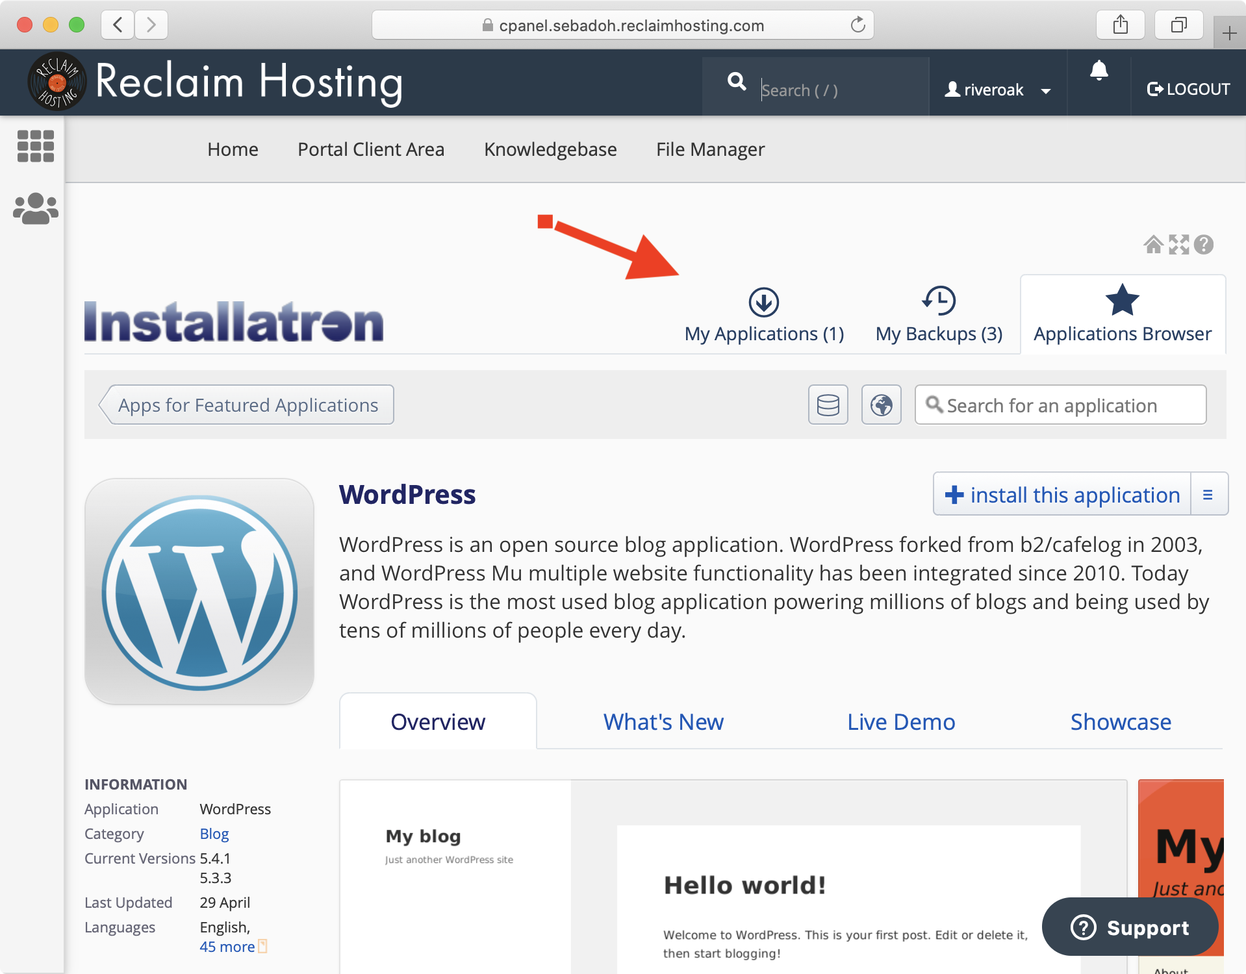Click the WordPress heading

click(x=407, y=494)
